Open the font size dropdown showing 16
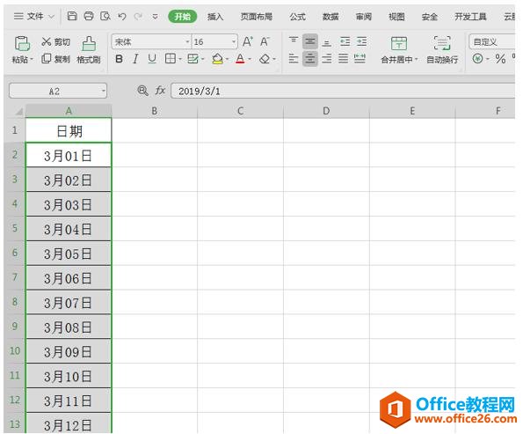Screen dimensions: 523x434 pos(234,41)
